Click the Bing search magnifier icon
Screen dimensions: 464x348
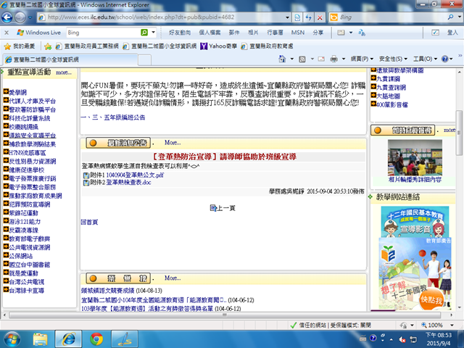450,17
